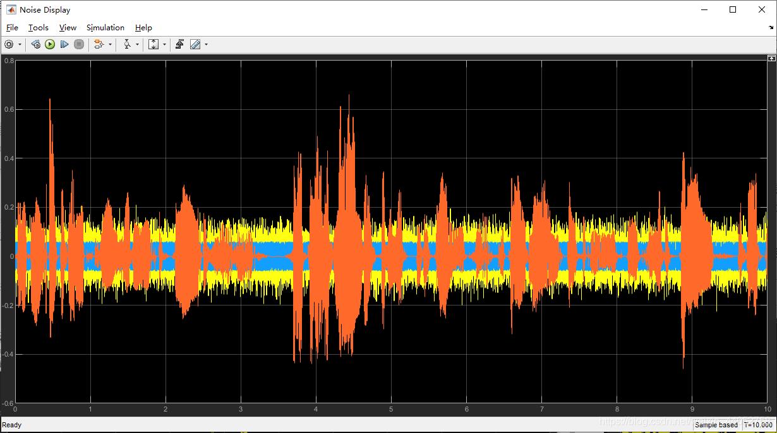Click the Step Back simulation icon

(x=35, y=44)
